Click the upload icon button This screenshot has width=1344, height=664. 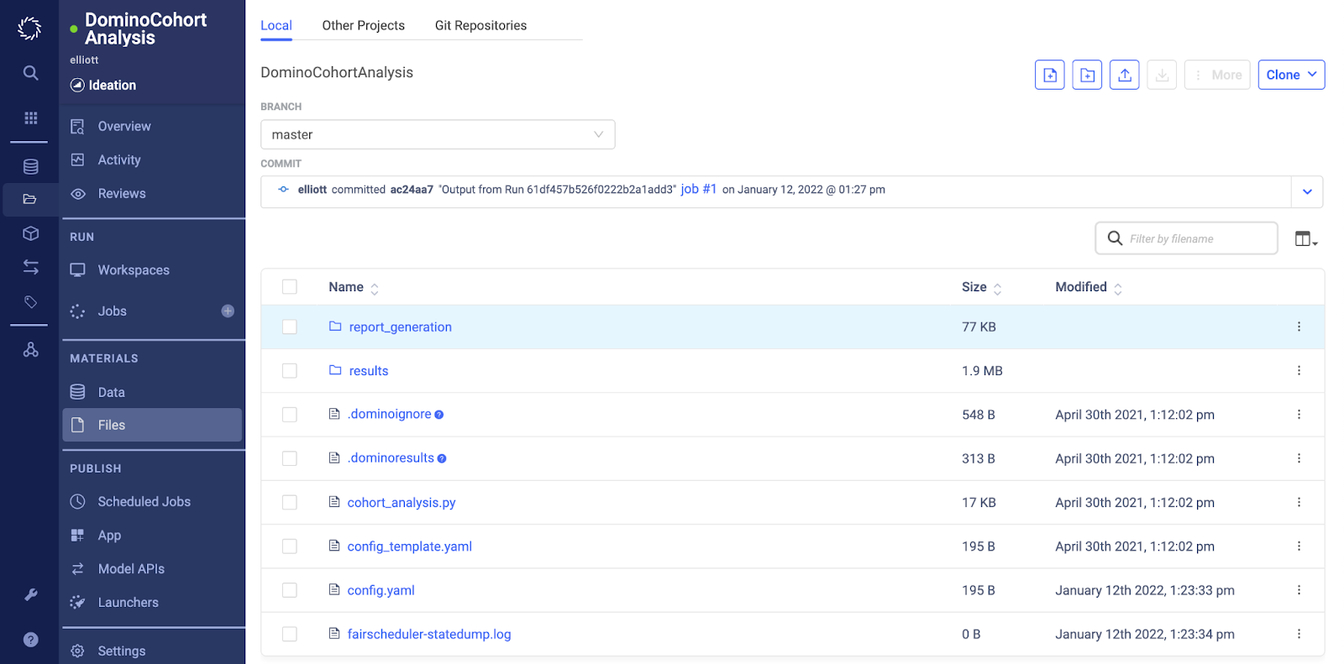click(1125, 75)
